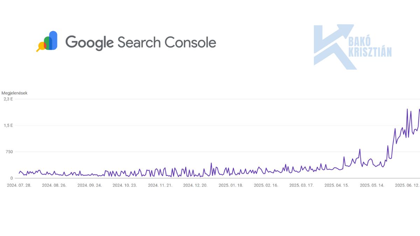Click the "2,3 E" y-axis value
Image resolution: width=420 pixels, height=236 pixels.
click(x=8, y=99)
